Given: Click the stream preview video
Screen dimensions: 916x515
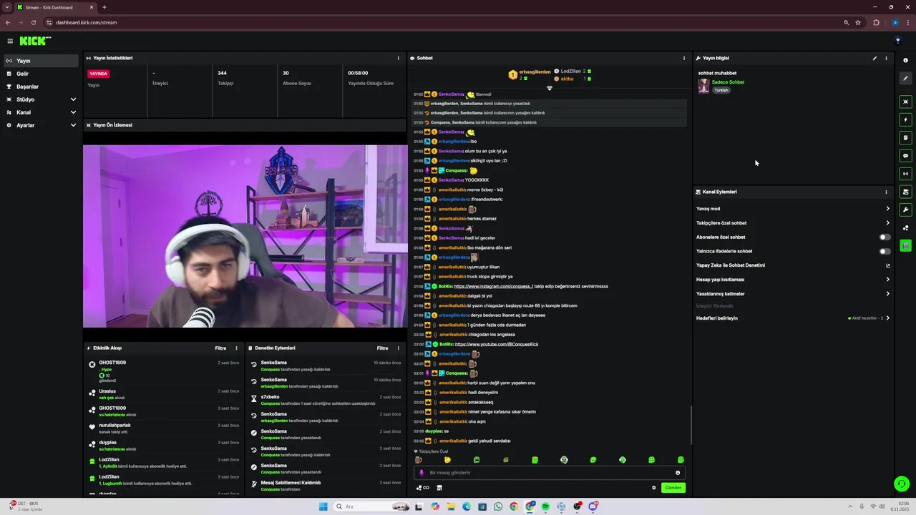Looking at the screenshot, I should pyautogui.click(x=245, y=236).
